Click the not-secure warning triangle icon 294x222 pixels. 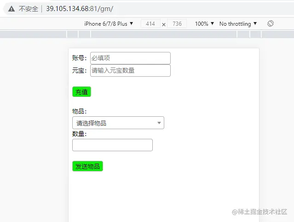(12, 9)
